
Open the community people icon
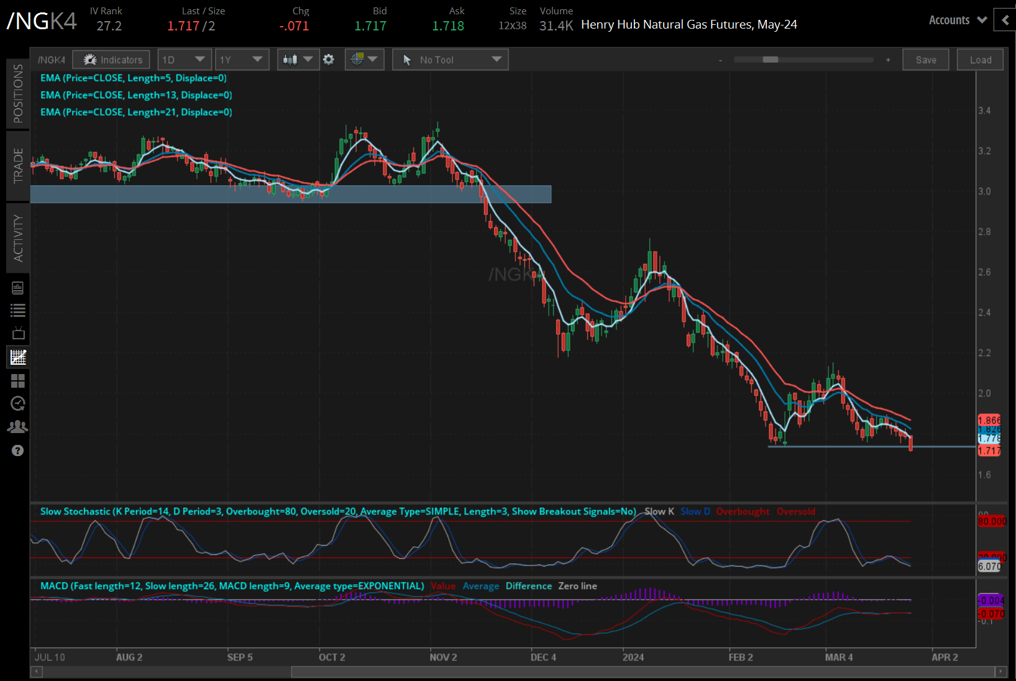(18, 427)
